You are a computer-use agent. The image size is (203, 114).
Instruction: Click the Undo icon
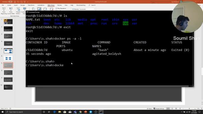tap(18, 2)
